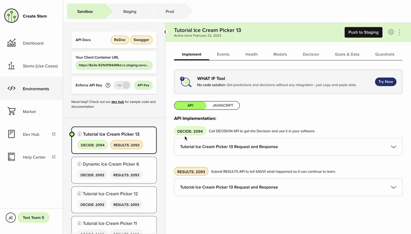
Task: Collapse the left panel with arrow
Action: click(165, 32)
